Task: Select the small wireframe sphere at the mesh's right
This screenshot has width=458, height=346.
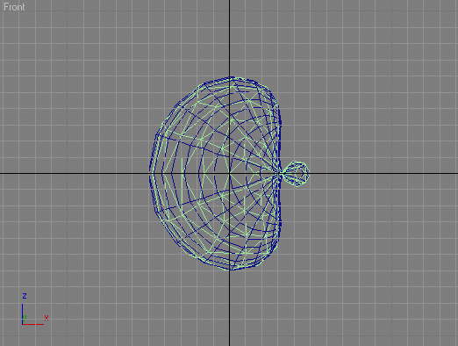Action: pos(296,173)
